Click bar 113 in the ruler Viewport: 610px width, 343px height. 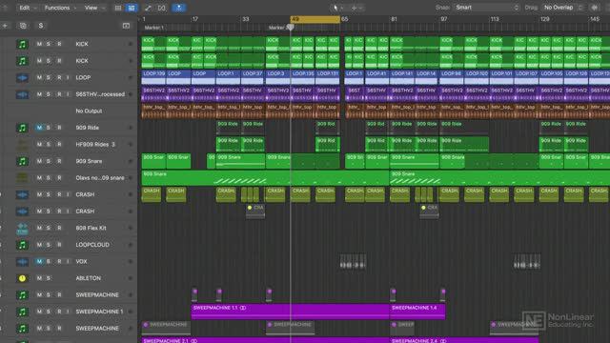coord(495,19)
